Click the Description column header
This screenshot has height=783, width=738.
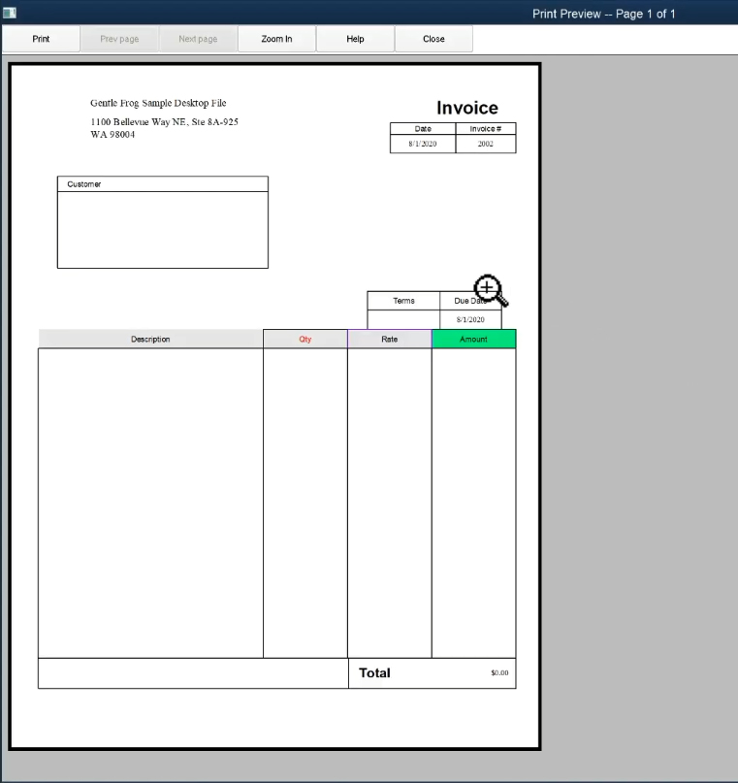coord(150,339)
